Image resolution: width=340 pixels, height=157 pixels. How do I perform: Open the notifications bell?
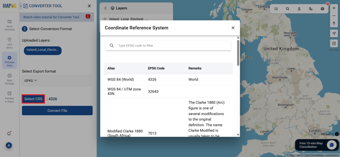[9, 133]
